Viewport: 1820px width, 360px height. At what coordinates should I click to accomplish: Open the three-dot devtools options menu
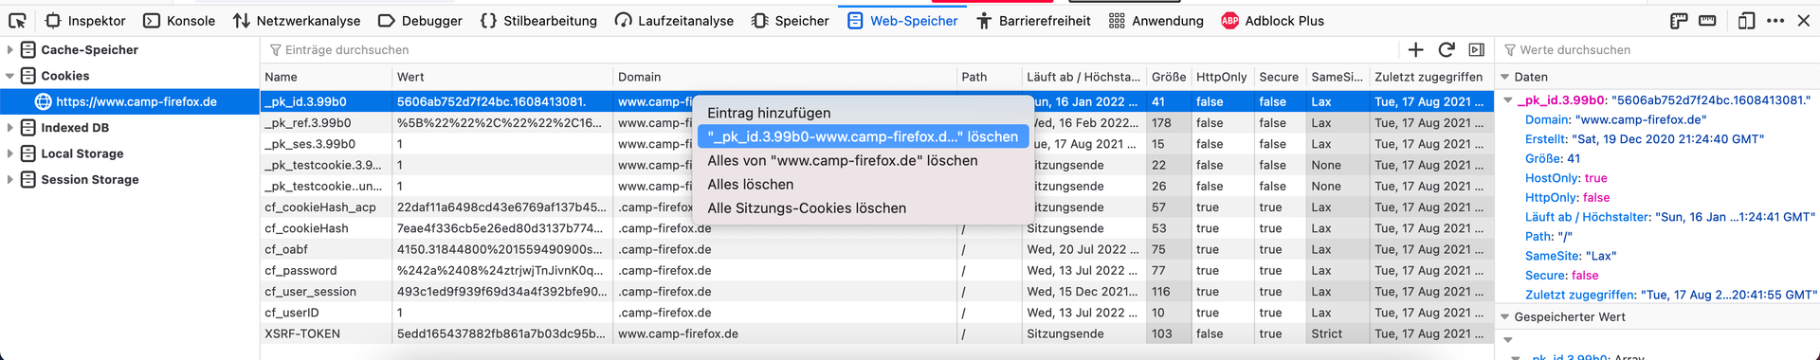(x=1775, y=20)
